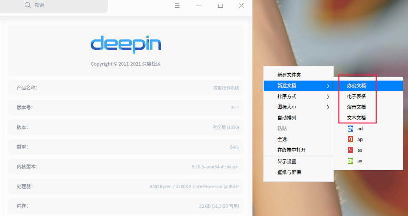Click the green Excel icon beside ax
The height and width of the screenshot is (216, 408).
coord(350,161)
